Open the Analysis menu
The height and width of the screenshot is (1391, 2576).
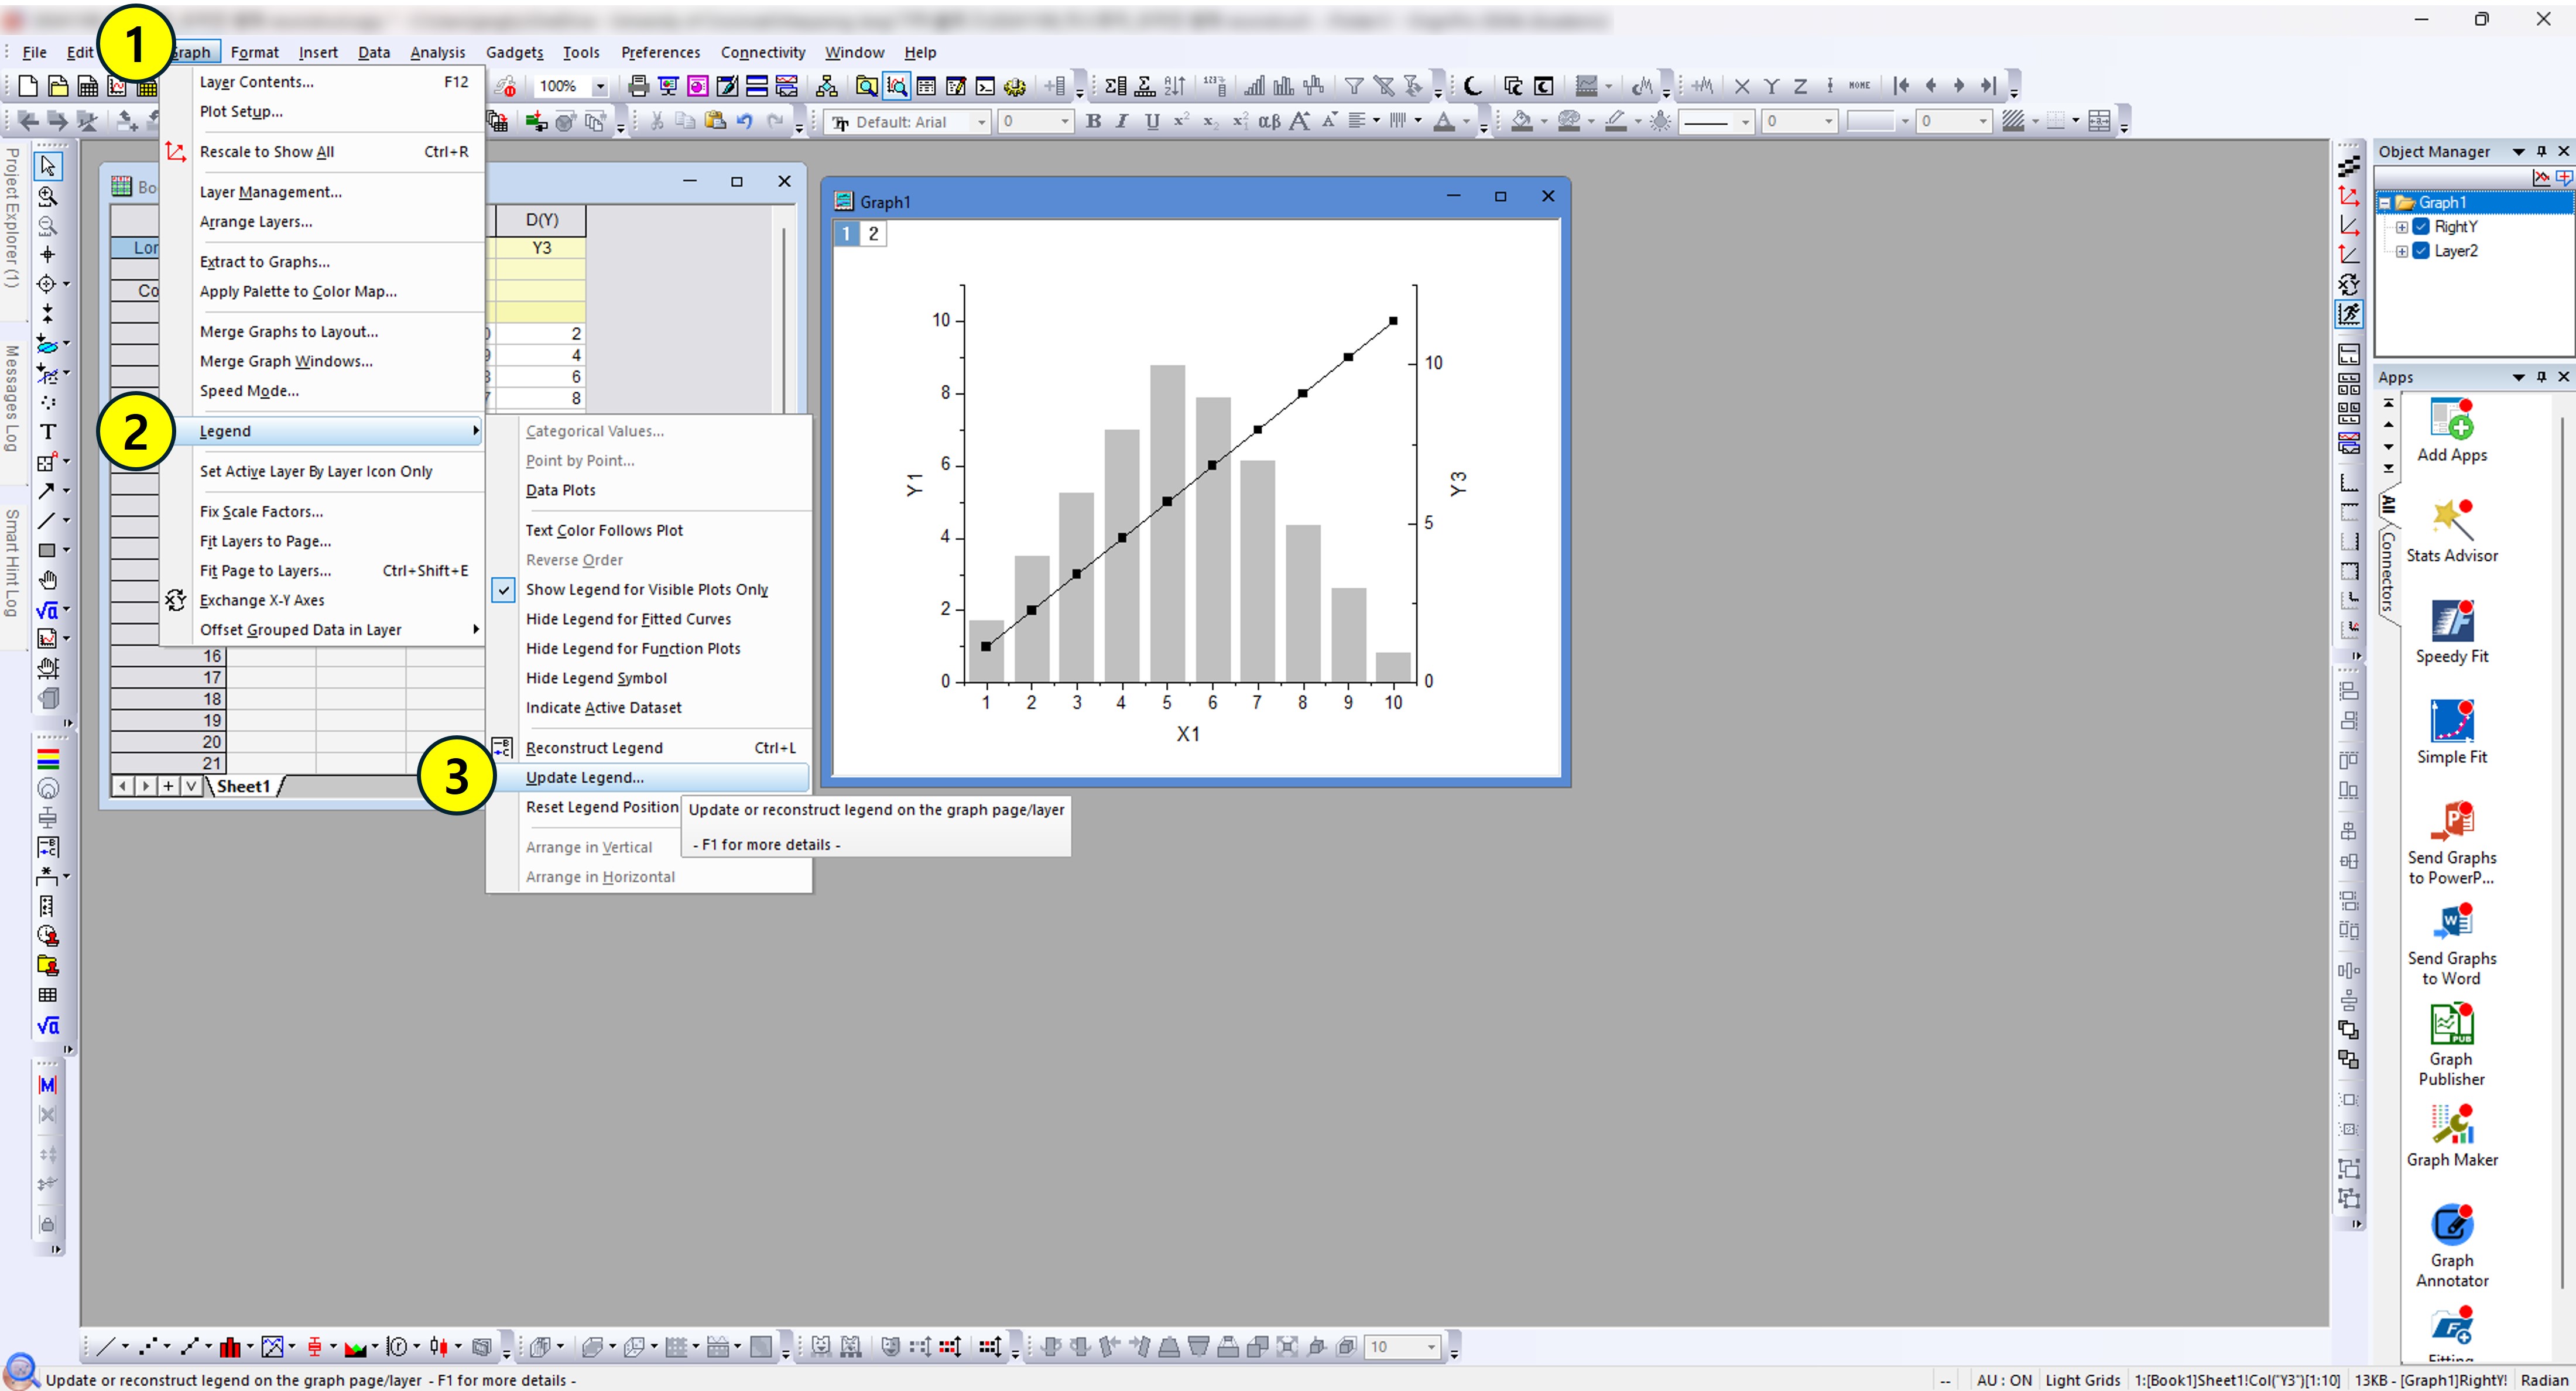click(x=437, y=52)
